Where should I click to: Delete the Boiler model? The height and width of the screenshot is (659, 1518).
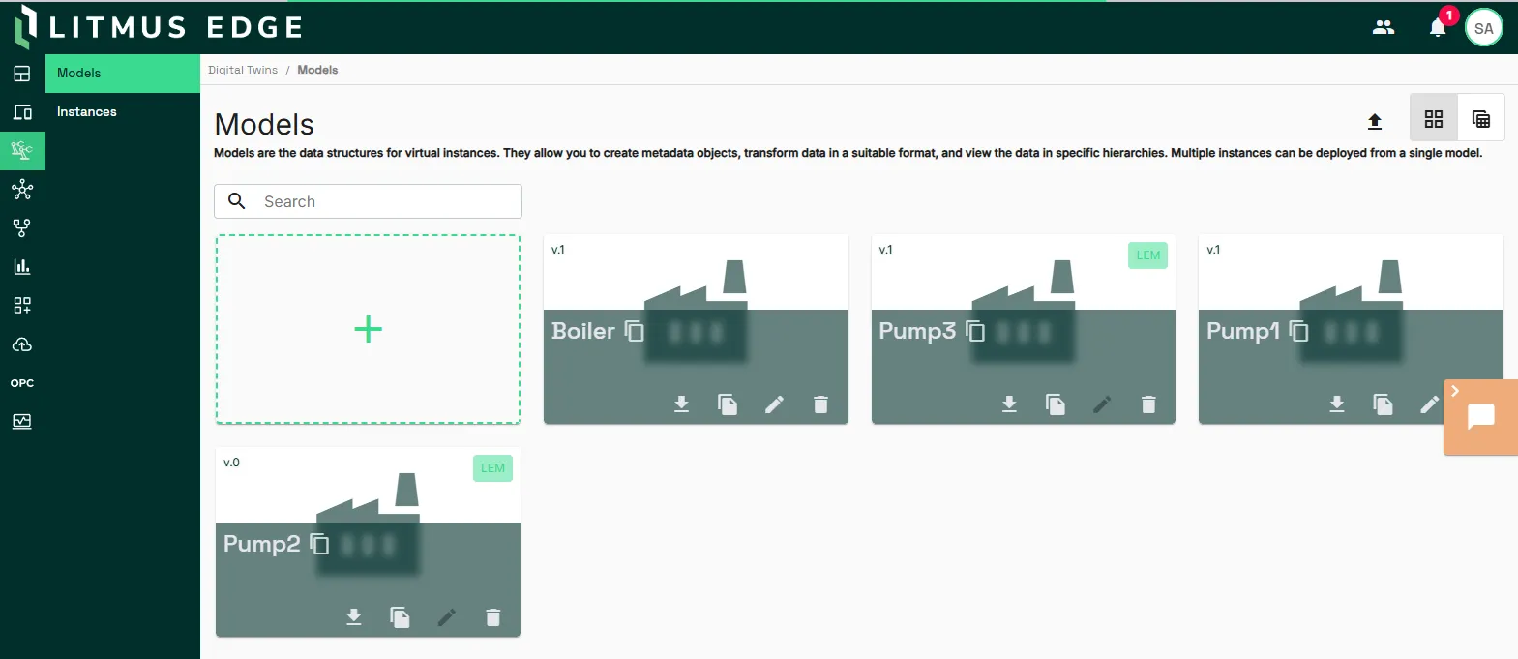tap(820, 404)
